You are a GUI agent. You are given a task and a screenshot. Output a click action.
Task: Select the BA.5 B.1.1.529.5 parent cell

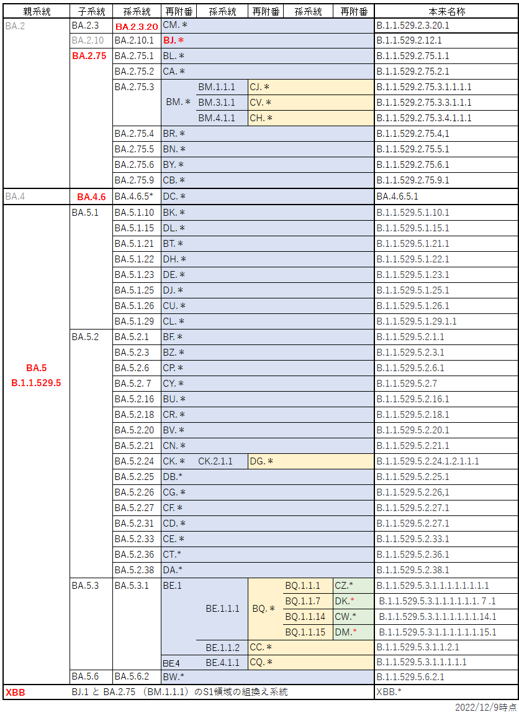click(x=36, y=376)
